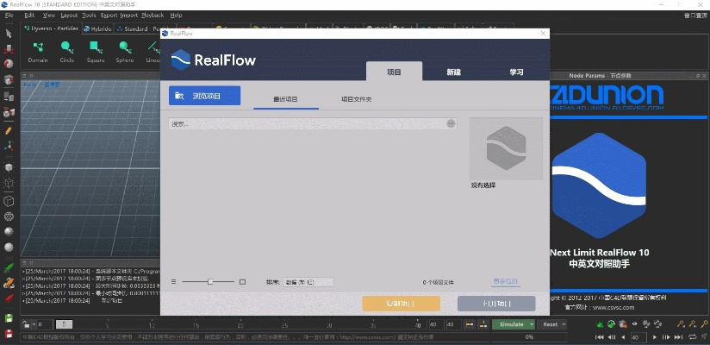Click the orange pencil icon in left toolbar

tap(9, 131)
